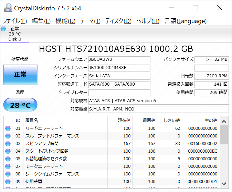This screenshot has width=232, height=192.
Task: Click the firmware field JB0OA3W0
Action: 119,59
